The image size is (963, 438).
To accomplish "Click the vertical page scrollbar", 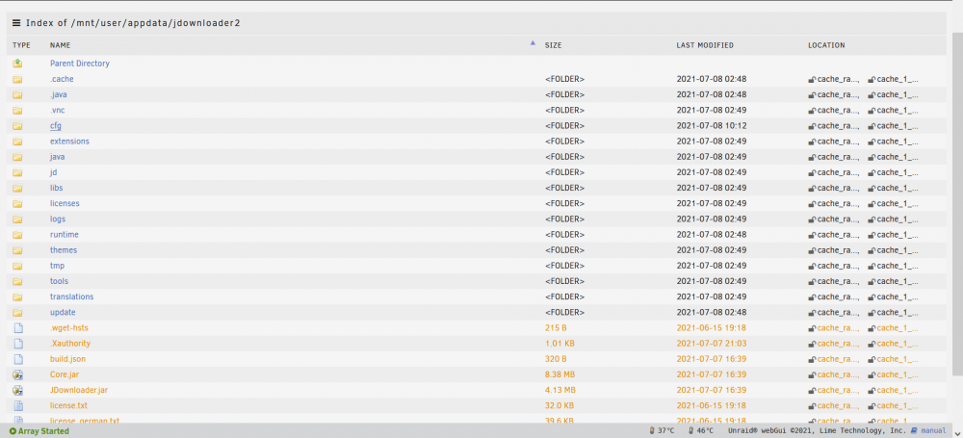I will pos(957,203).
